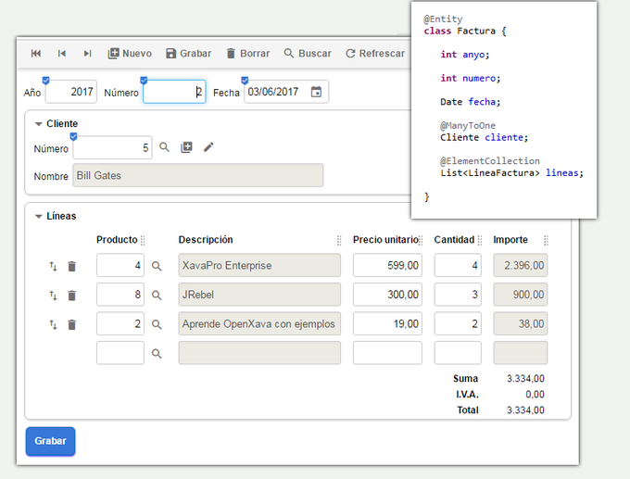The image size is (630, 479).
Task: Edit the Cliente with the pencil icon
Action: 208,147
